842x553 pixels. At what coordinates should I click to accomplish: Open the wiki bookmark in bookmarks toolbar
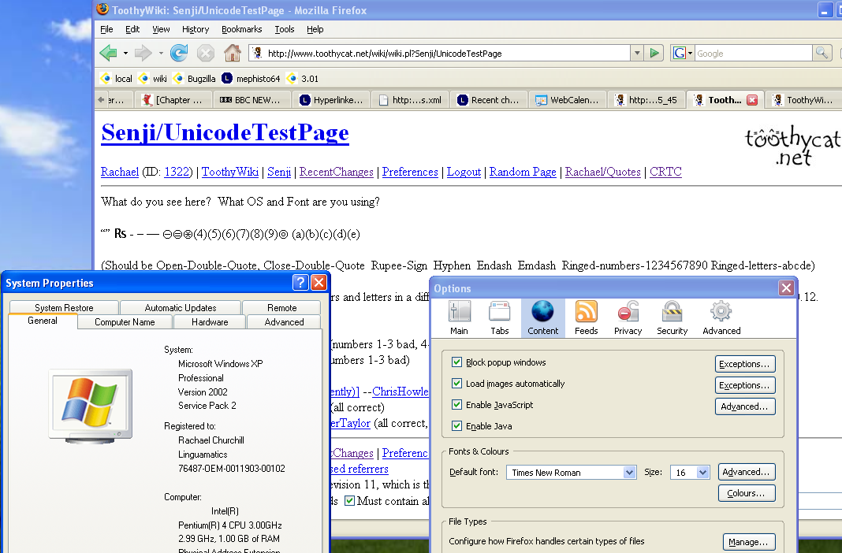coord(153,78)
